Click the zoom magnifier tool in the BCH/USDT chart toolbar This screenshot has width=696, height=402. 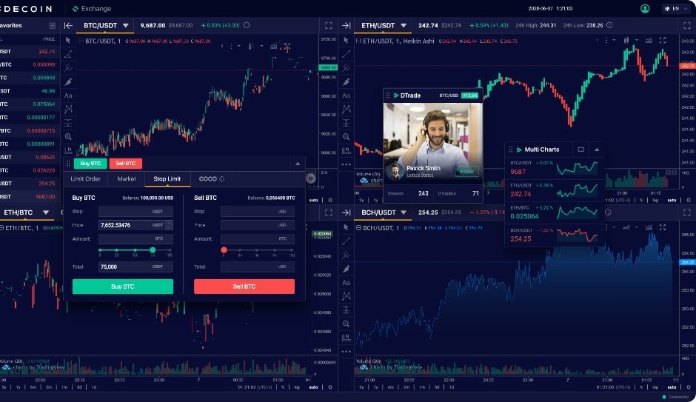click(347, 324)
